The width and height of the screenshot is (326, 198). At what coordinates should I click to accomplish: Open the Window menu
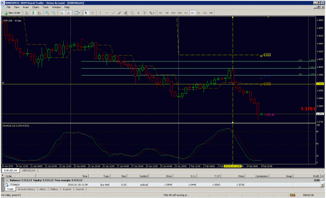click(x=56, y=7)
